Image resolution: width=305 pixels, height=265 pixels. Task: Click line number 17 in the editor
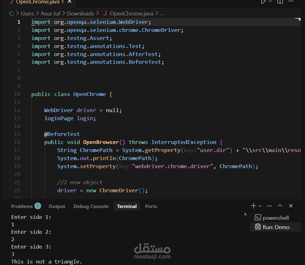click(x=17, y=150)
